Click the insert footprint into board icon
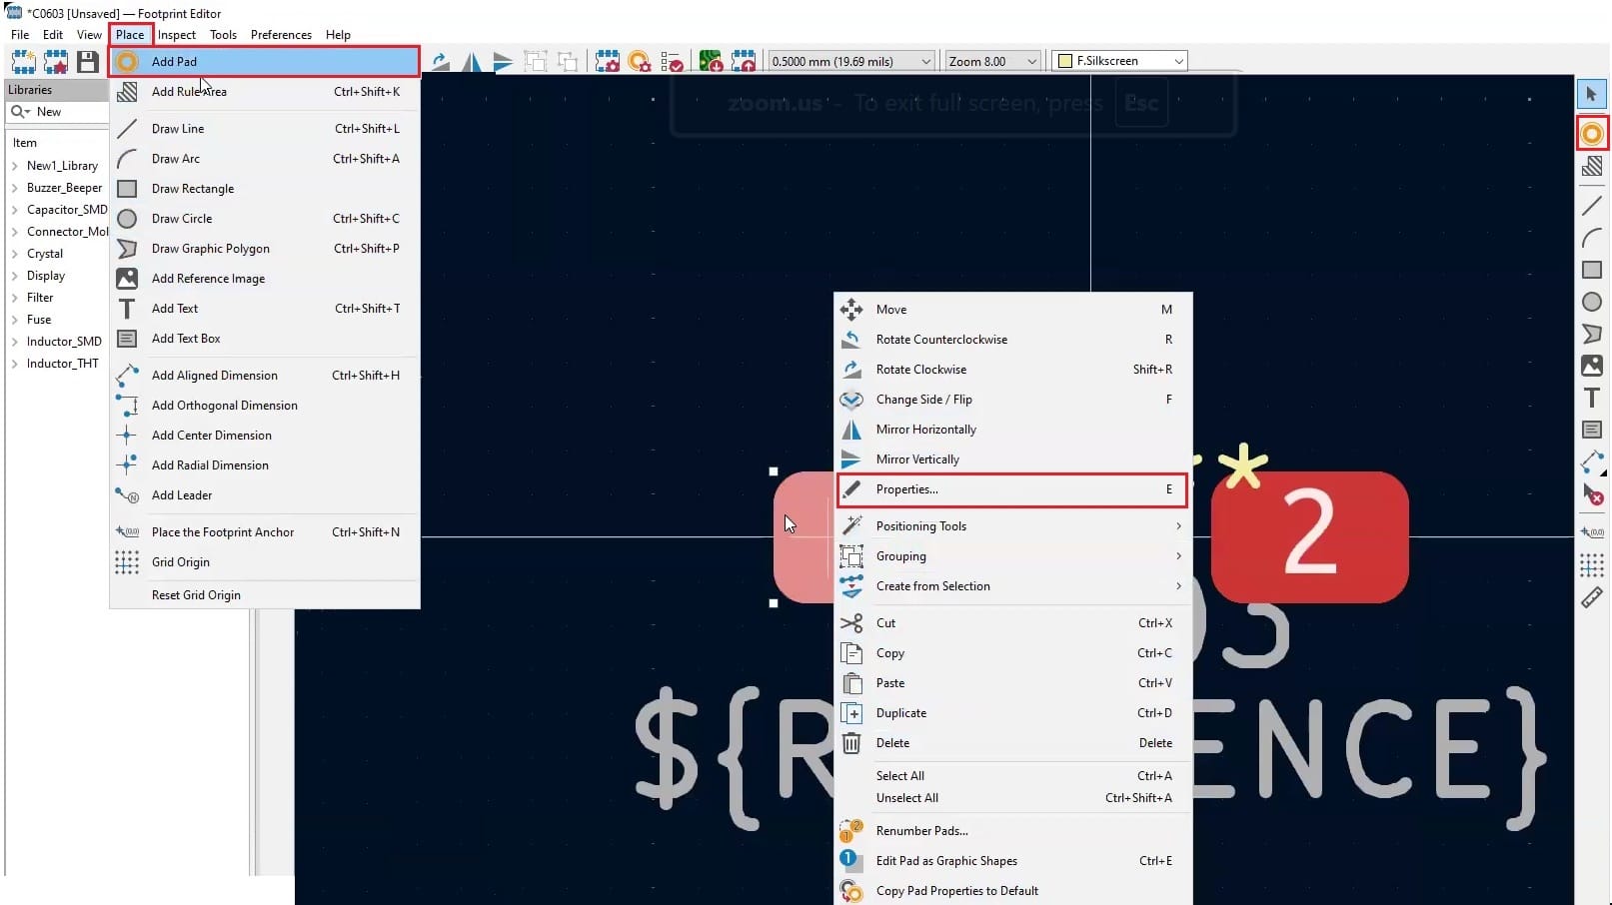Viewport: 1612px width, 905px height. pyautogui.click(x=744, y=62)
